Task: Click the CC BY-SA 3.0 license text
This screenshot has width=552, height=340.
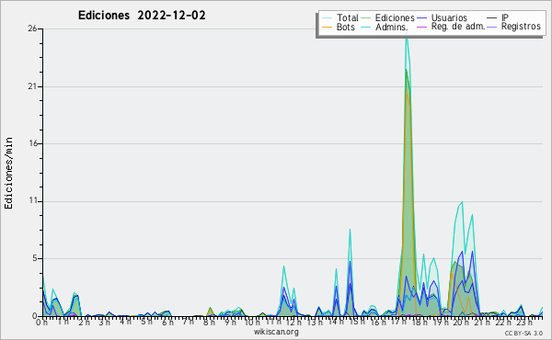Action: 523,334
